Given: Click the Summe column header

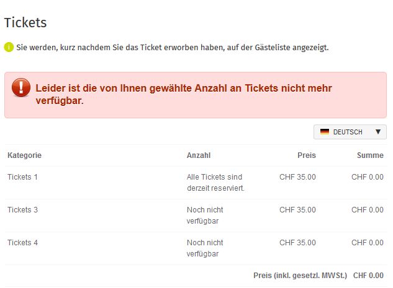Looking at the screenshot, I should click(370, 155).
